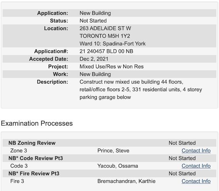Click the examiner name Prince, Steve
The height and width of the screenshot is (191, 219).
tap(113, 151)
